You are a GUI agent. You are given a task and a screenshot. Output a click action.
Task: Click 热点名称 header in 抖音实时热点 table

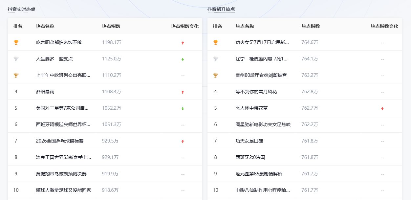coord(45,26)
